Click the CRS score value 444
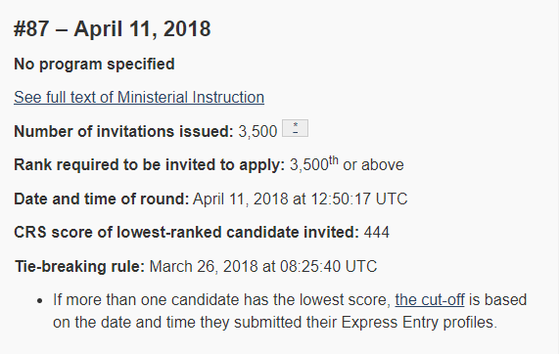This screenshot has height=354, width=559. 377,232
